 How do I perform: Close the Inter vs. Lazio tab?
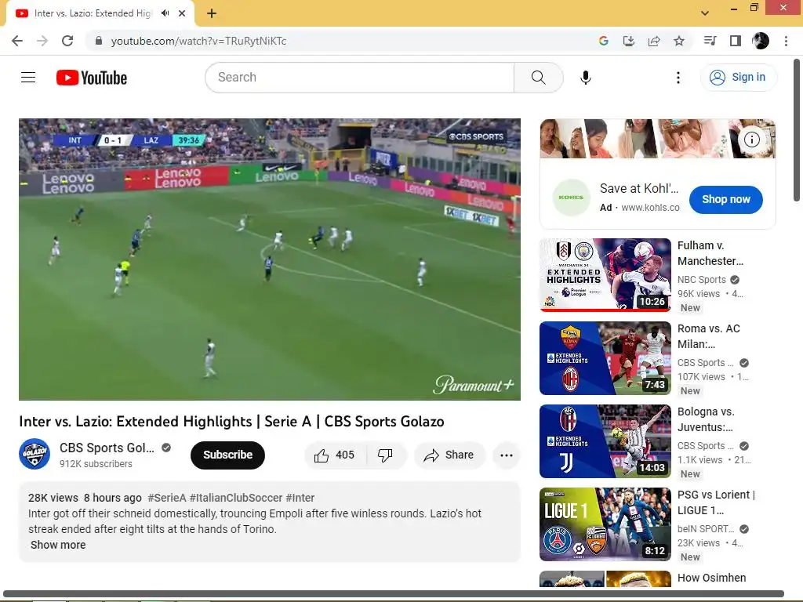click(x=182, y=13)
